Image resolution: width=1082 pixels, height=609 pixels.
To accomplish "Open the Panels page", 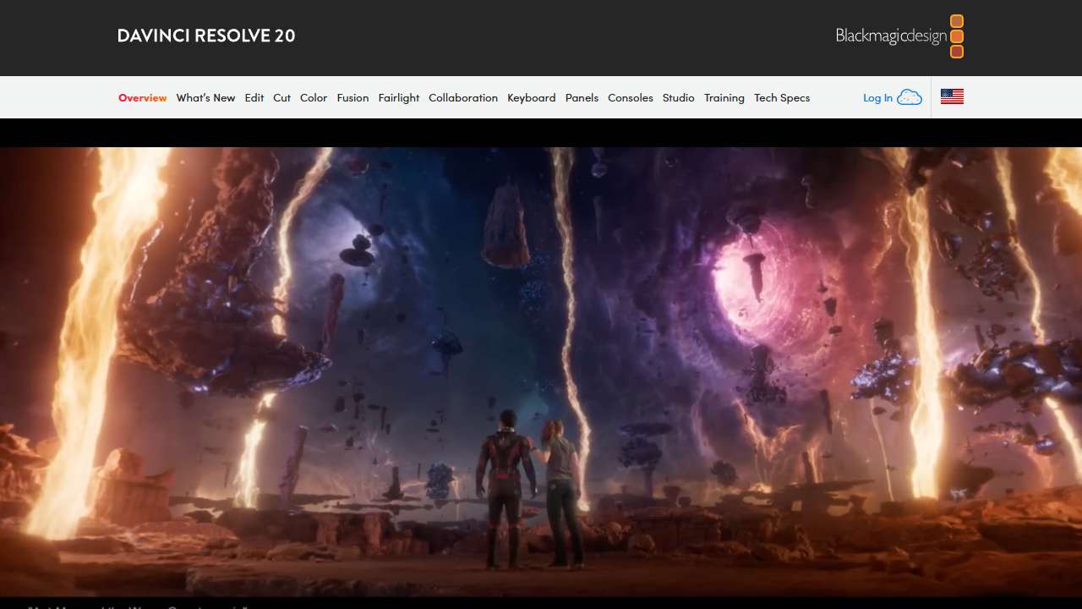I will point(582,98).
